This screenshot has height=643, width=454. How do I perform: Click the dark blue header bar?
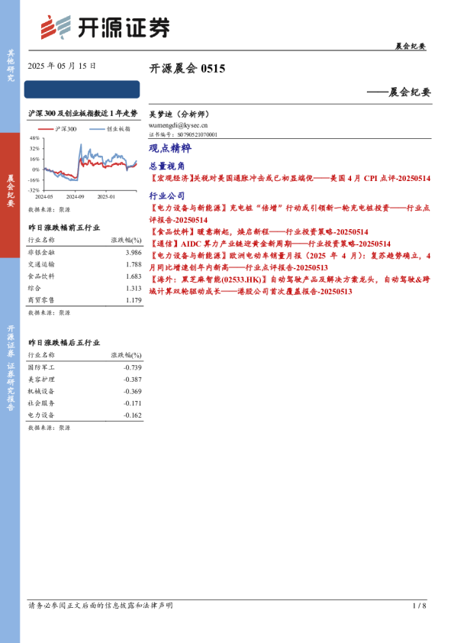click(x=82, y=89)
